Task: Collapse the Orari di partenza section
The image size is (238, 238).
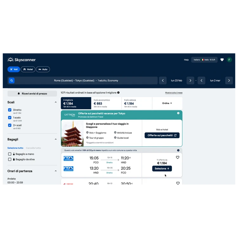Action: coord(56,171)
